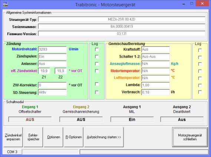211x157 pixels.
Task: Check the Anlasser log checkbox
Action: pos(97,64)
